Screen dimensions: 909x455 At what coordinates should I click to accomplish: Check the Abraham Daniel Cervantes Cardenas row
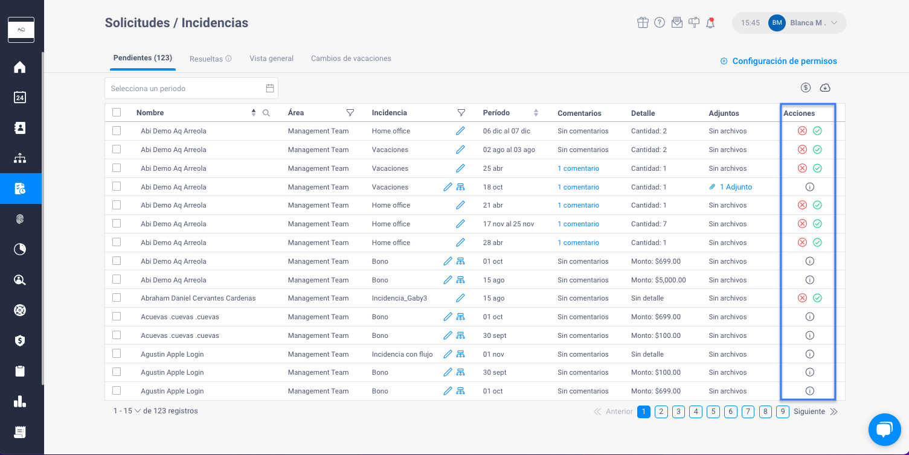coord(117,297)
